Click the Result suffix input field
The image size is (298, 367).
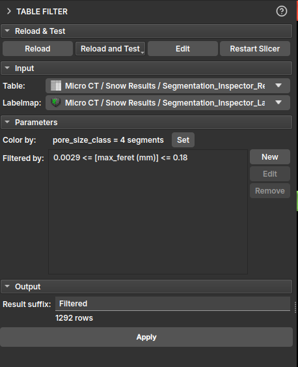point(172,304)
